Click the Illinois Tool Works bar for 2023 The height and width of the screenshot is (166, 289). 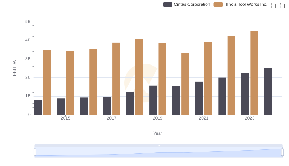coord(254,73)
